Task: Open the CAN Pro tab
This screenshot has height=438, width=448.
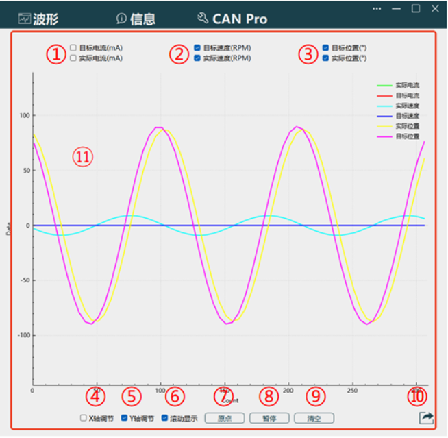Action: [240, 19]
